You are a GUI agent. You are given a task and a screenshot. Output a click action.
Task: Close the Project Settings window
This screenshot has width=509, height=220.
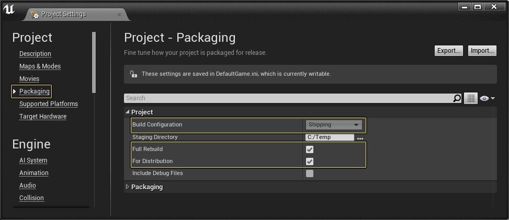[x=494, y=6]
